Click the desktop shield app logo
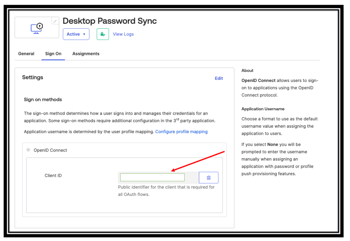Viewport: 350px width, 241px height. coord(37,28)
